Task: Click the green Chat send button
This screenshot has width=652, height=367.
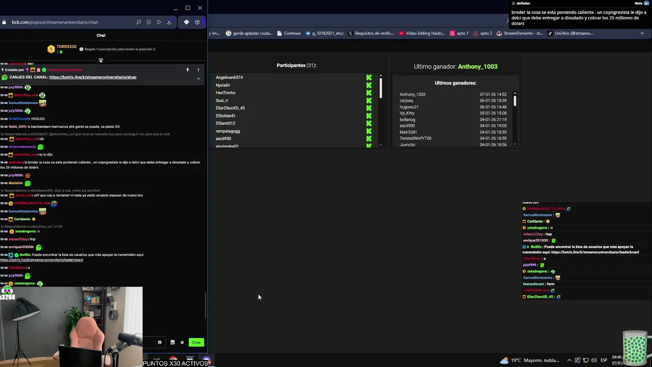Action: pos(196,343)
